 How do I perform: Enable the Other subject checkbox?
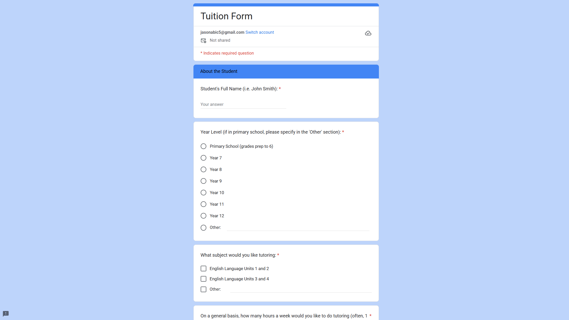[x=203, y=290]
